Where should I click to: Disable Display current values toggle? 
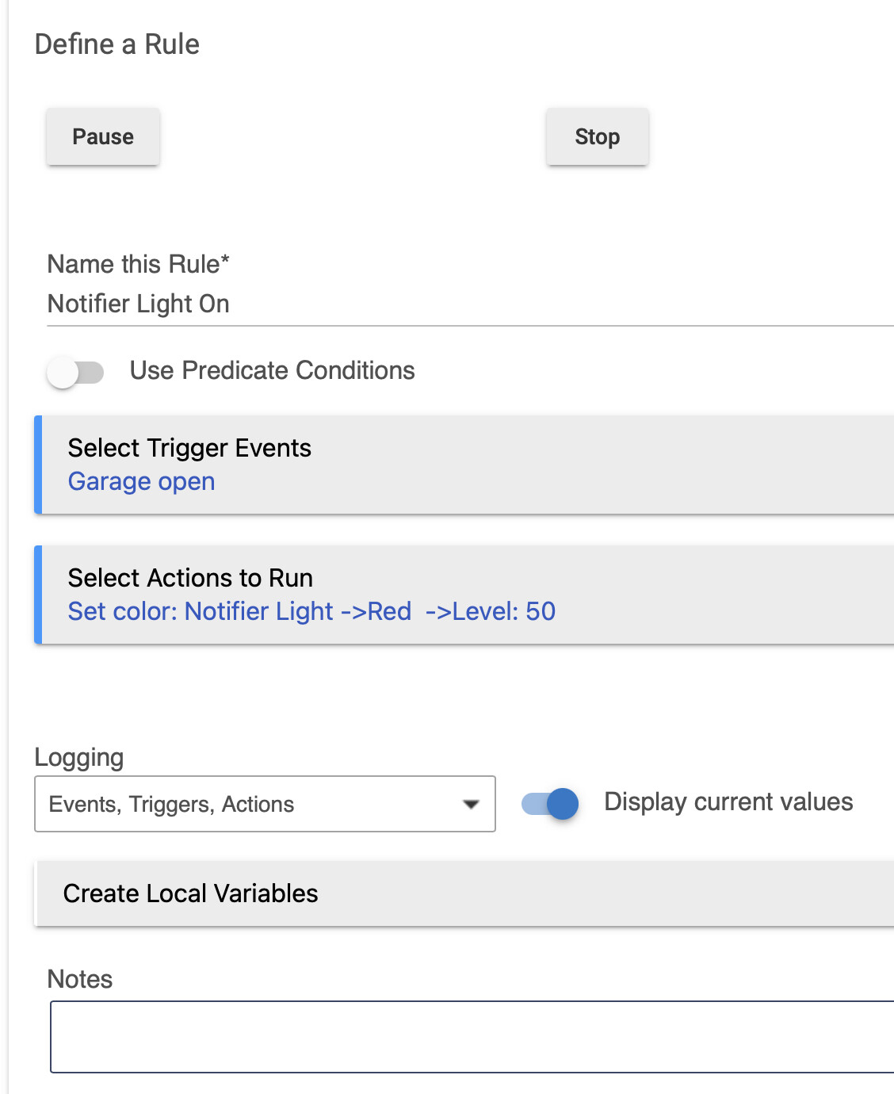[x=550, y=804]
